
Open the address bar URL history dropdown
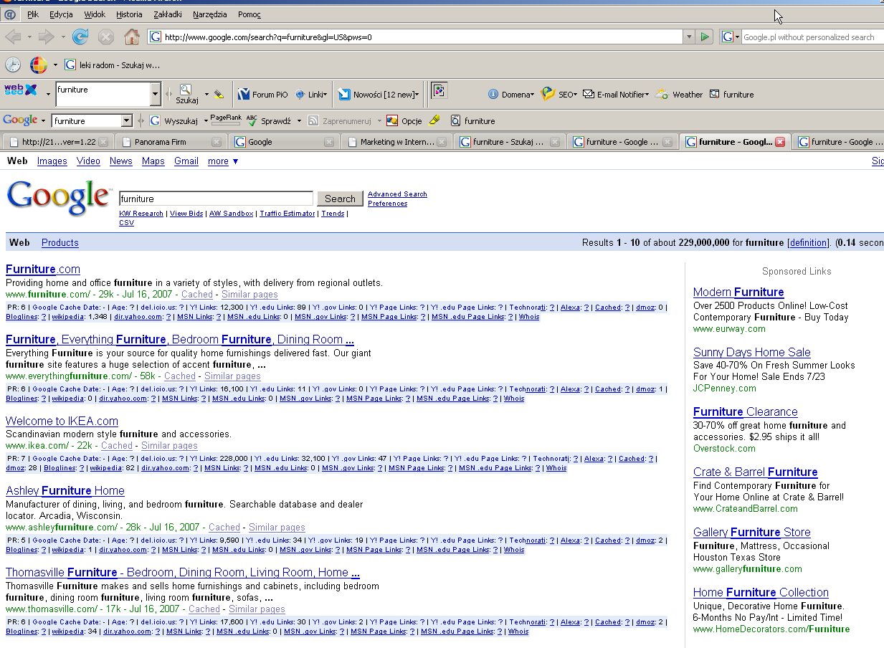pyautogui.click(x=689, y=37)
